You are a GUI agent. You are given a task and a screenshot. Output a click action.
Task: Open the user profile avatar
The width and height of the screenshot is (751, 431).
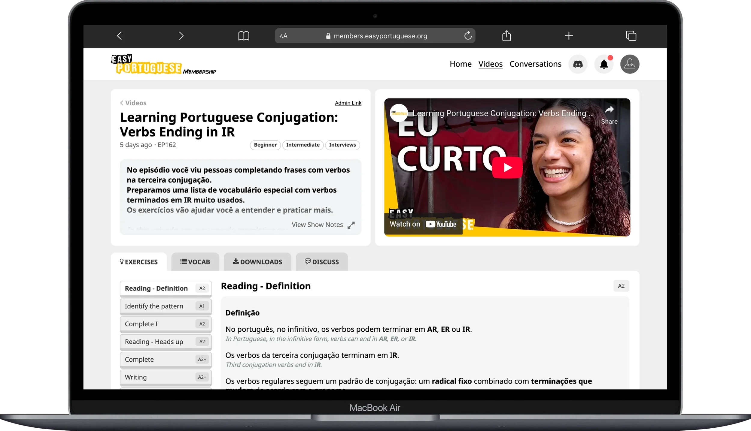tap(630, 64)
